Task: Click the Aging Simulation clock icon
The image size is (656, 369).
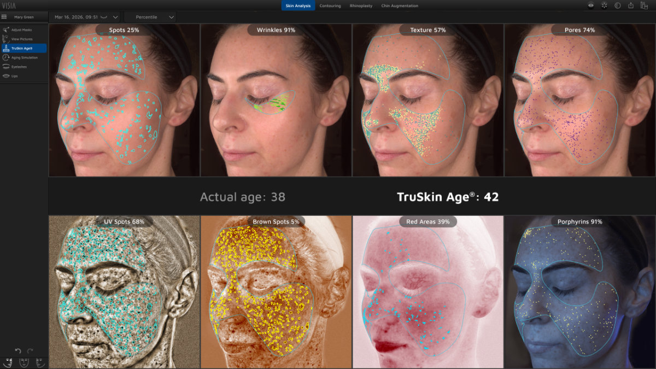Action: tap(5, 57)
